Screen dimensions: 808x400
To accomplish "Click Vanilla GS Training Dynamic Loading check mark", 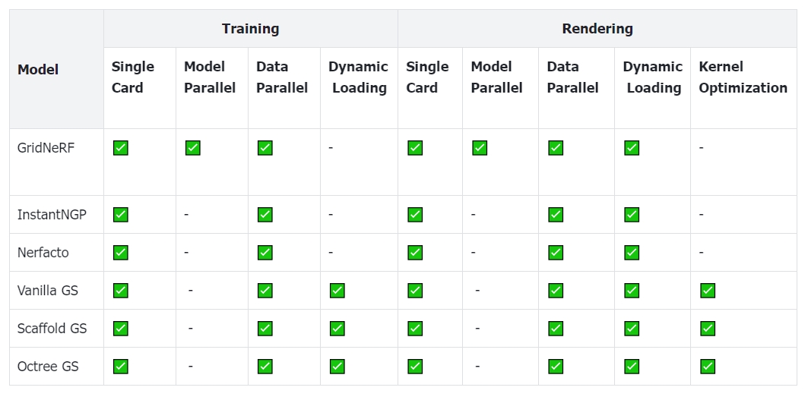I will 337,291.
